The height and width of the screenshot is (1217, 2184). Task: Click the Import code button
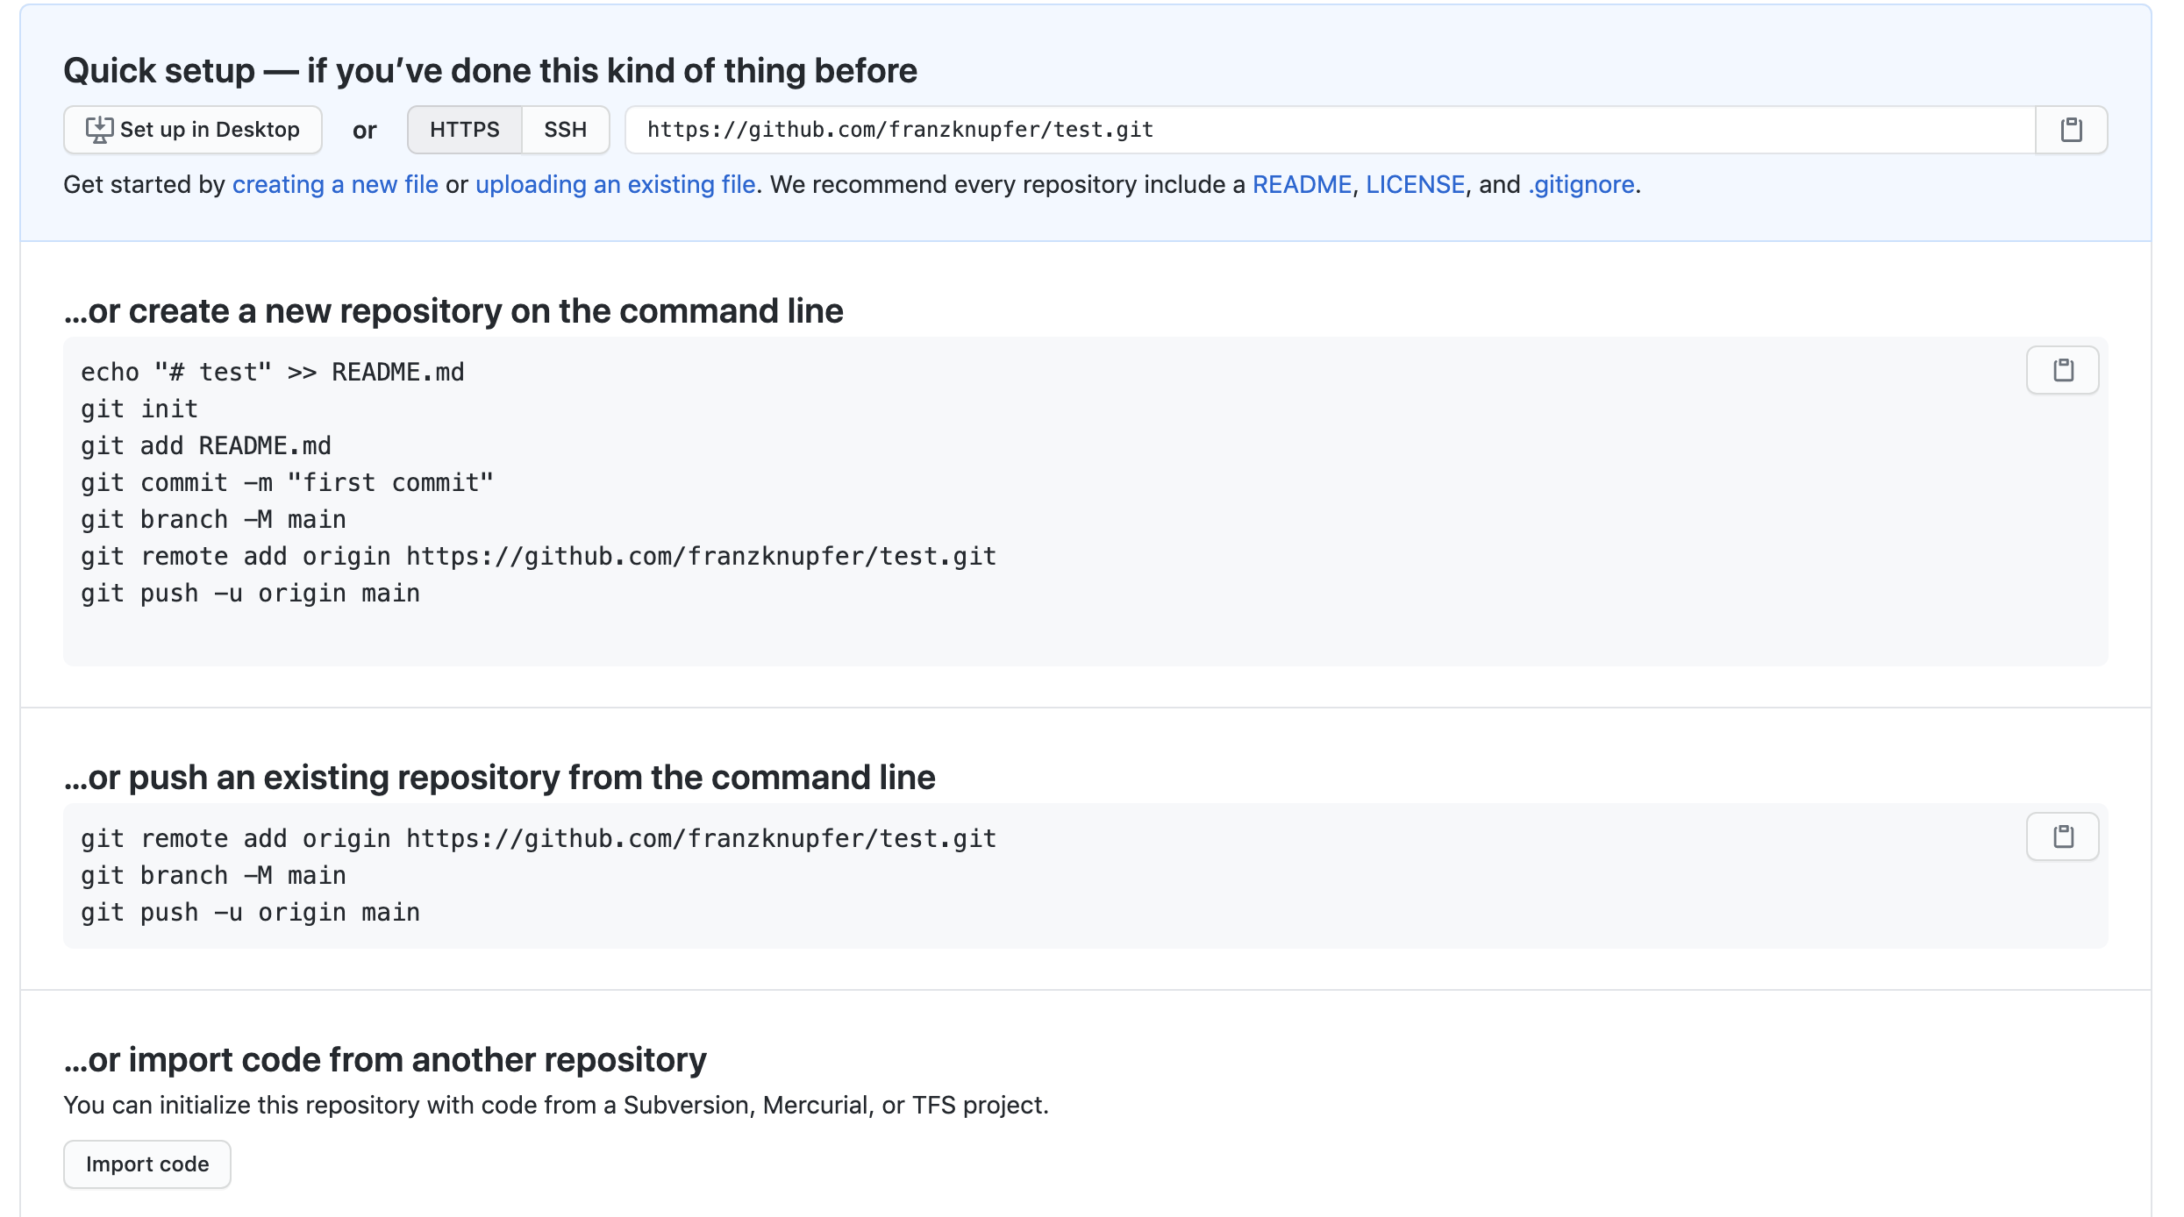coord(146,1163)
